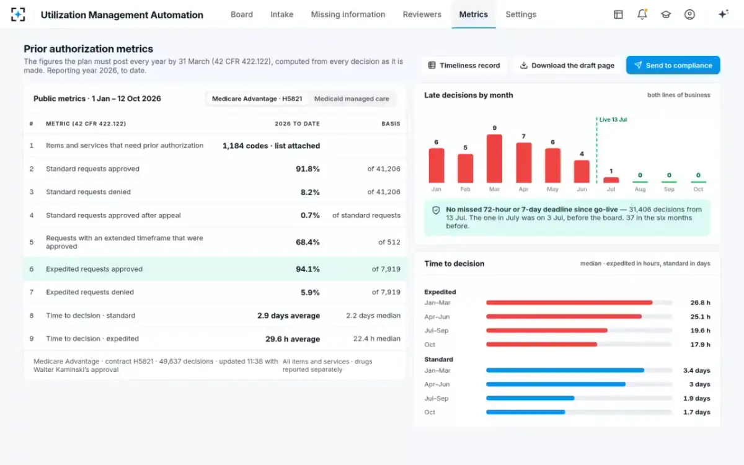Screen dimensions: 744x465
Task: Go to the Board tab
Action: tap(242, 14)
